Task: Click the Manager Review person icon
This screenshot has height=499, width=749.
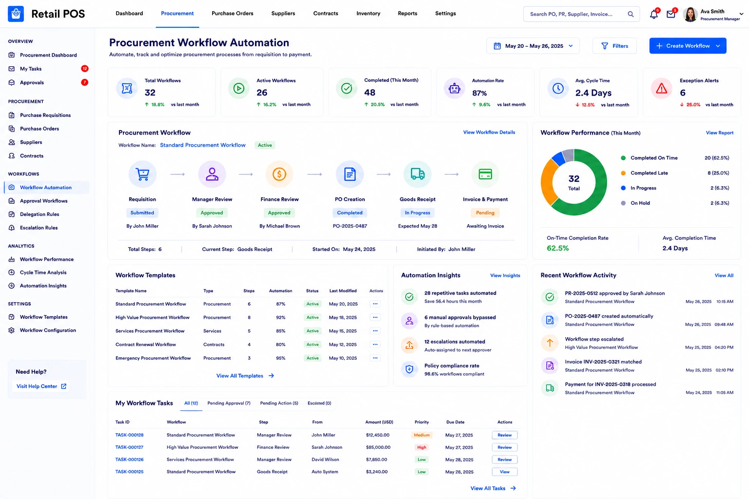Action: click(x=212, y=174)
